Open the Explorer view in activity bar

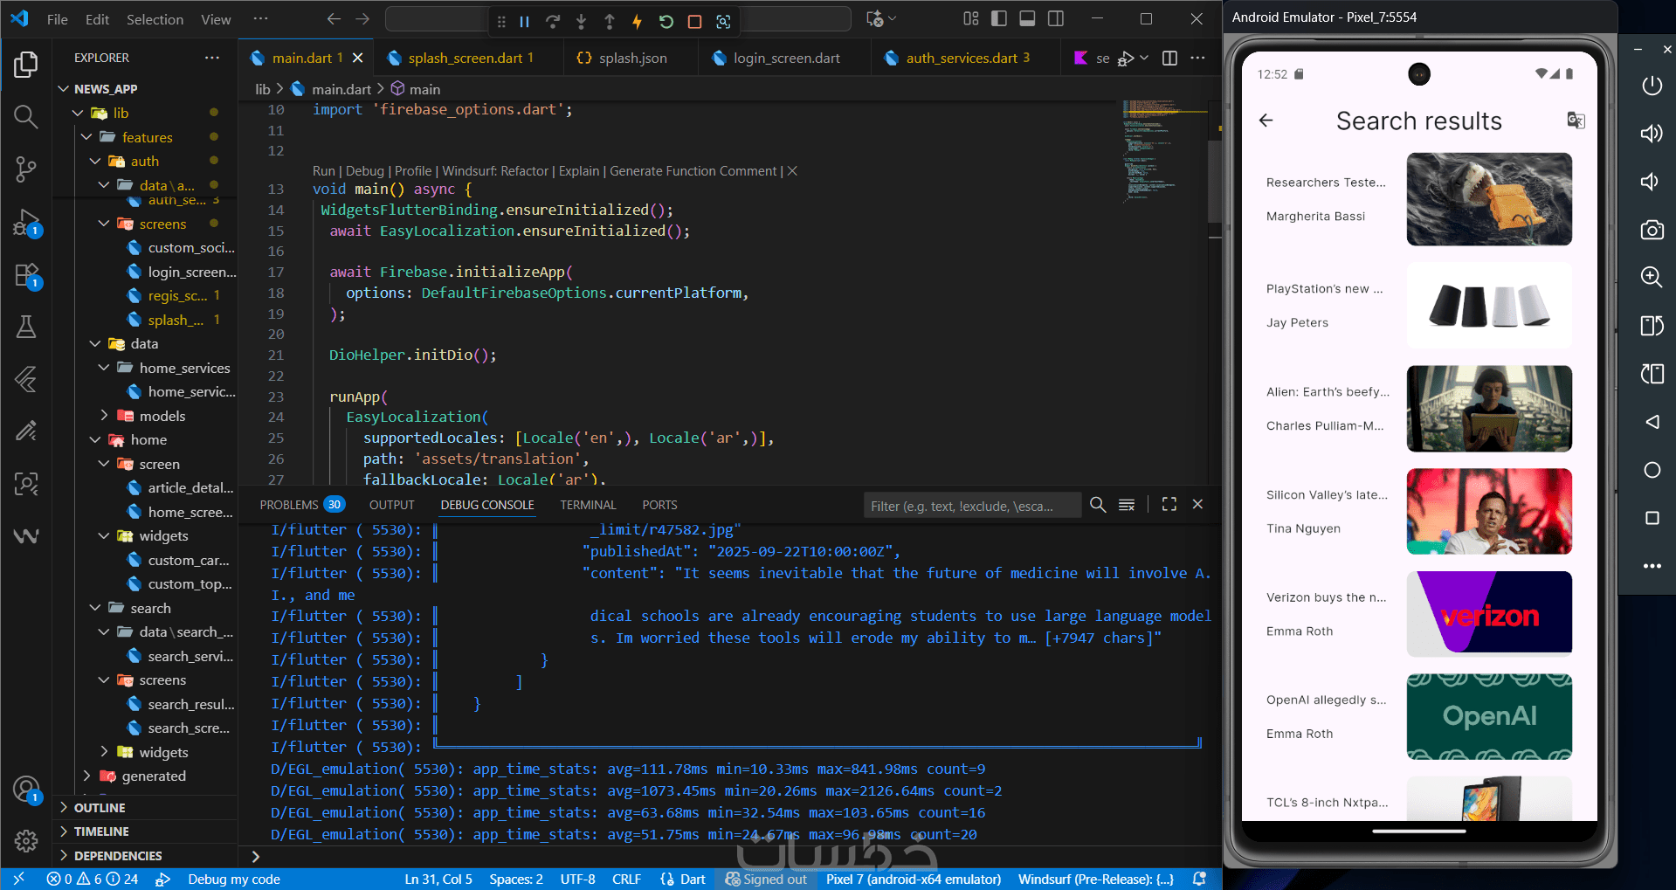[x=26, y=65]
